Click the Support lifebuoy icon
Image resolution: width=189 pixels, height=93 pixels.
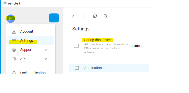(14, 50)
